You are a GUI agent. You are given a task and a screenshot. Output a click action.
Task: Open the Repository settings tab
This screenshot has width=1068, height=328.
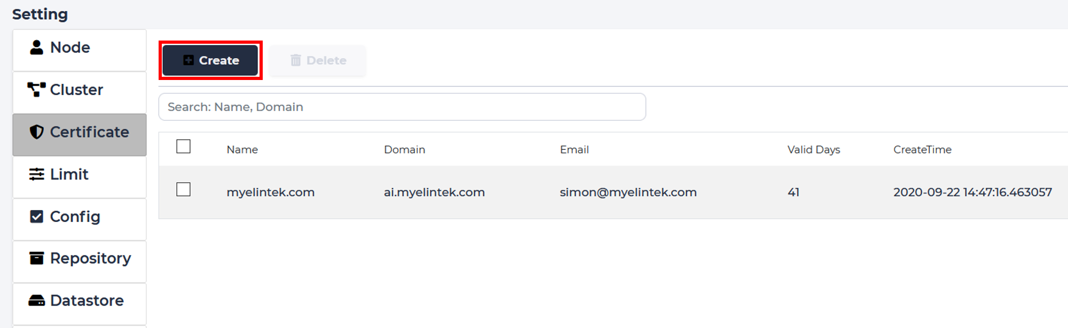tap(80, 261)
